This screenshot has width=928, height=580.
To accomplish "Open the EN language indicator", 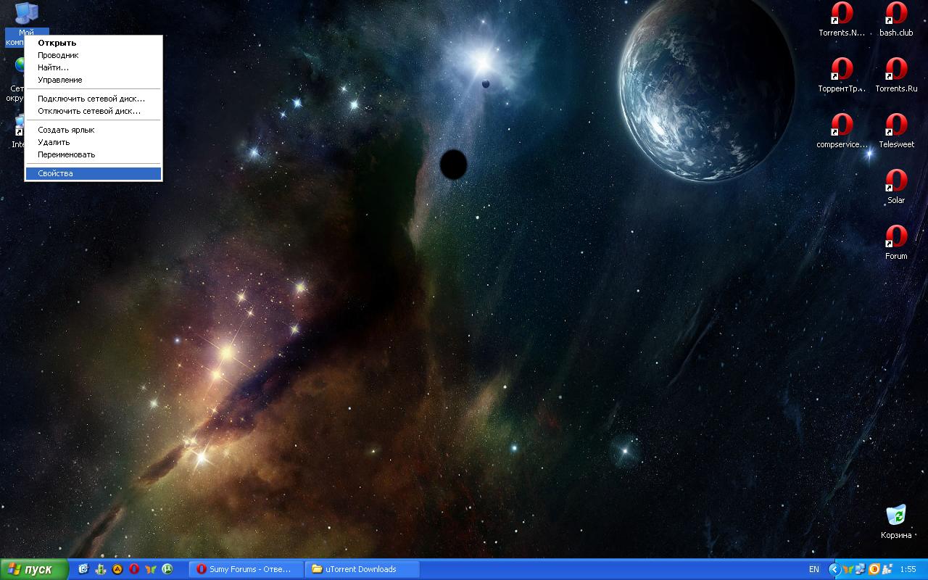I will click(x=814, y=569).
